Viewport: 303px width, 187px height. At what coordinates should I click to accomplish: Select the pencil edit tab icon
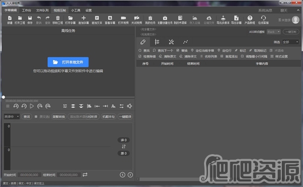coord(143,42)
